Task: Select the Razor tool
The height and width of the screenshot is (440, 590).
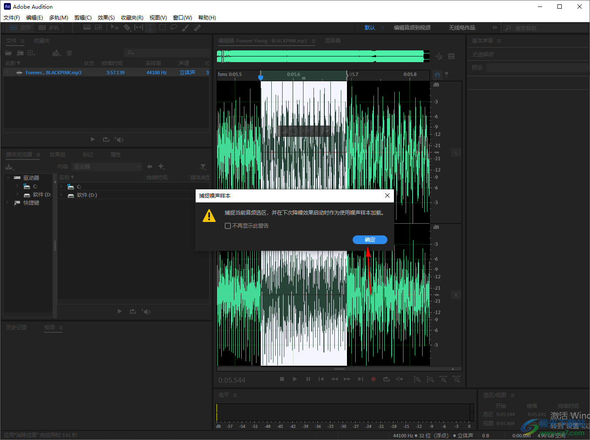Action: 127,27
